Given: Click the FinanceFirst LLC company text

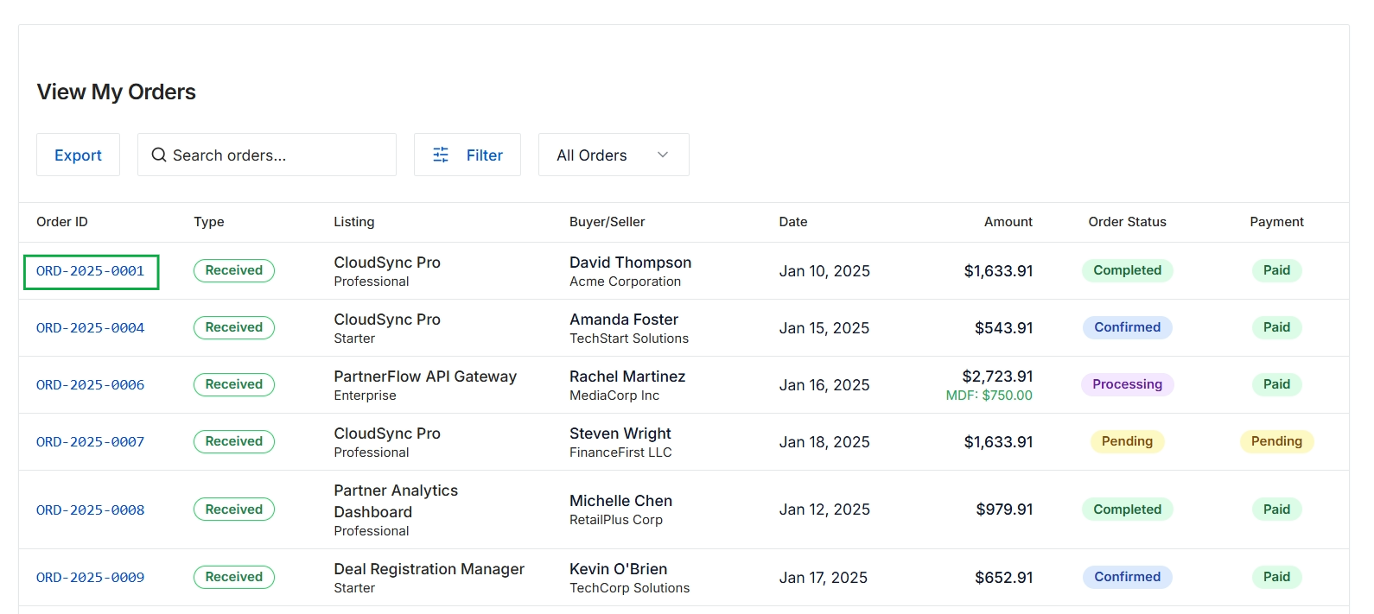Looking at the screenshot, I should click(620, 453).
